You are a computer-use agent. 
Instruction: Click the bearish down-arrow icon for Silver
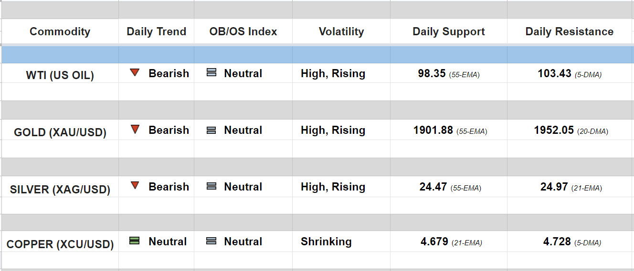point(135,186)
